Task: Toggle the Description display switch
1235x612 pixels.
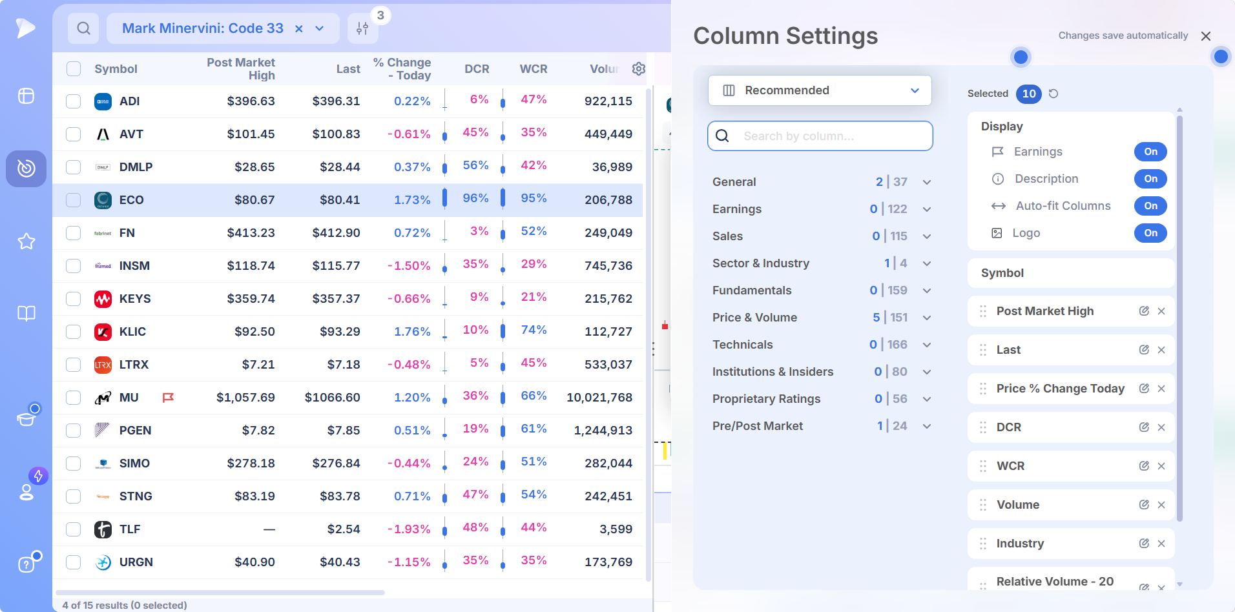Action: (1150, 179)
